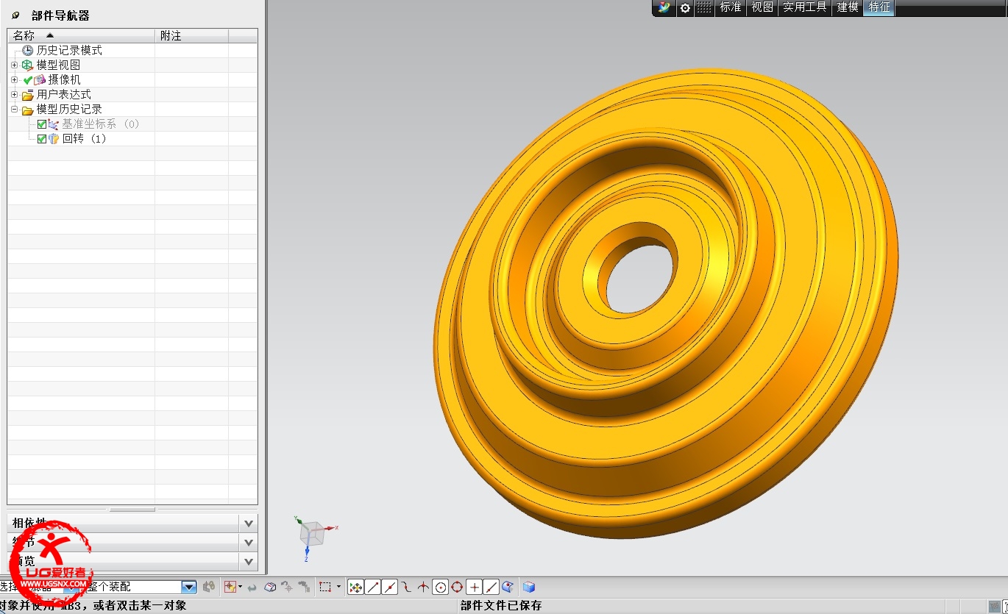Toggle the quadrant point snap icon
The width and height of the screenshot is (1008, 614).
[457, 587]
